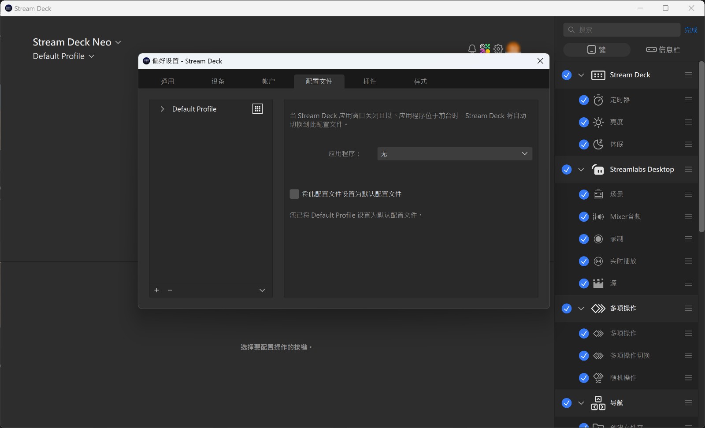Switch to the 样式 tab
The image size is (705, 428).
(x=420, y=82)
